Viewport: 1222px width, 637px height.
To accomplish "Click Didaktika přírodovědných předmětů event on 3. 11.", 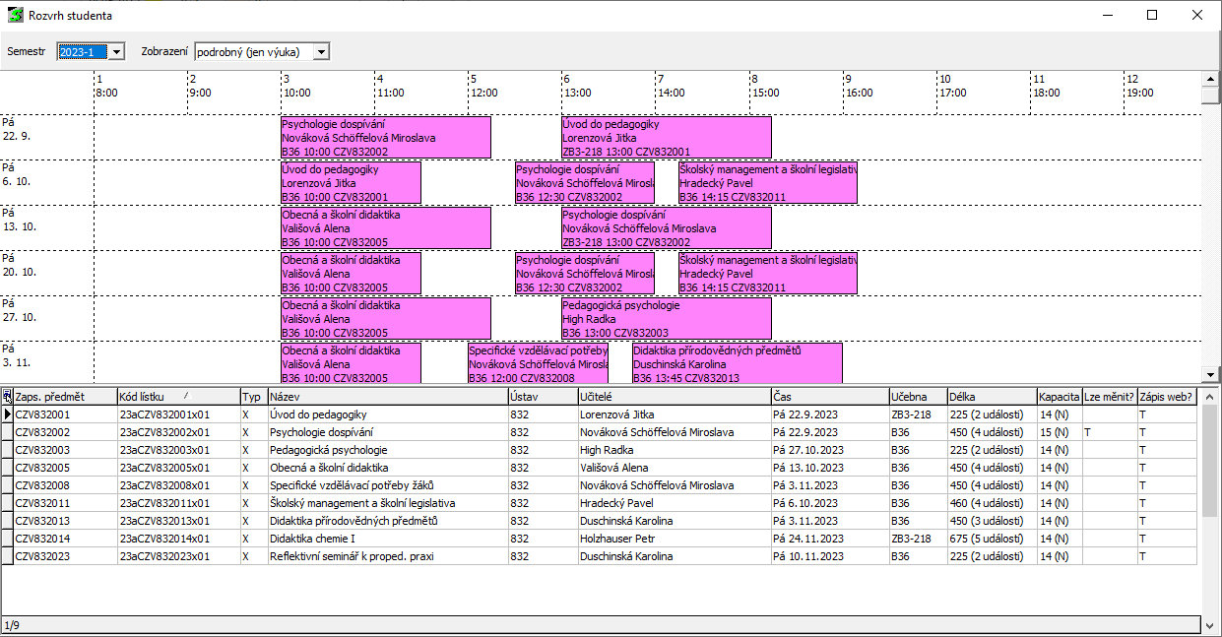I will pyautogui.click(x=737, y=362).
